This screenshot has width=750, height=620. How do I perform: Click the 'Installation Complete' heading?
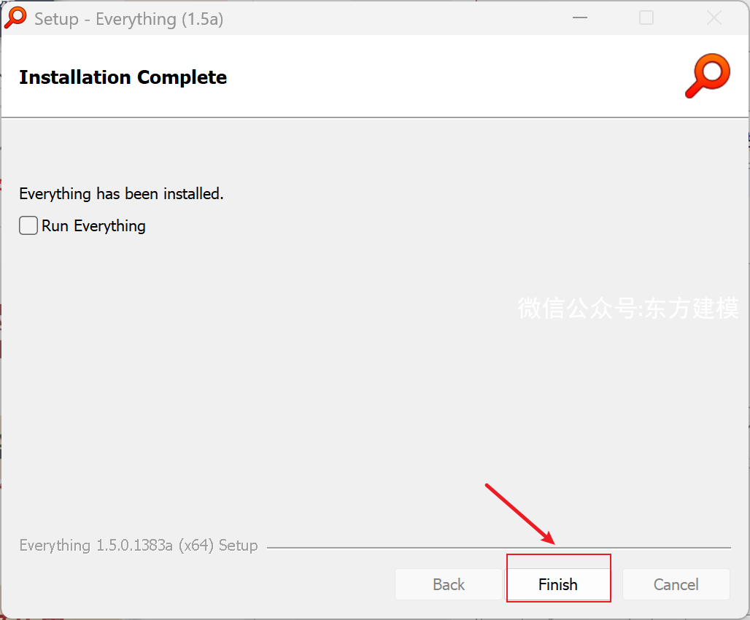pyautogui.click(x=123, y=77)
